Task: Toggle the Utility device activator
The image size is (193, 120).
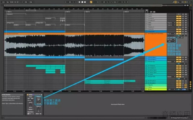Action: tap(27, 94)
